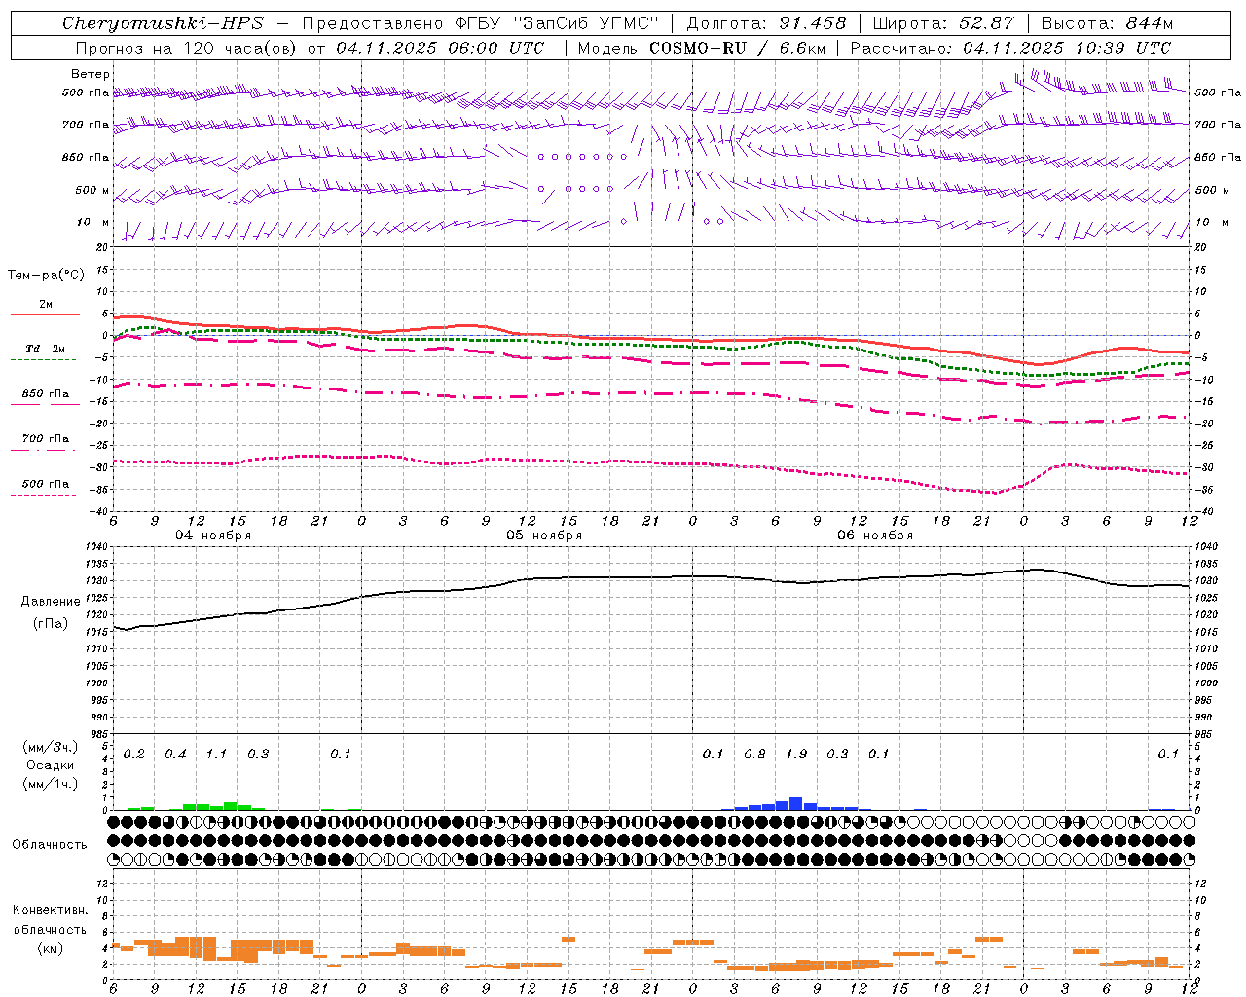Click the Ветер panel label
1246x997 pixels.
click(91, 74)
